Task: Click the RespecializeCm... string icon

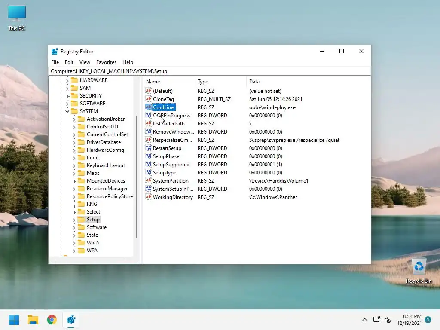Action: (x=148, y=140)
